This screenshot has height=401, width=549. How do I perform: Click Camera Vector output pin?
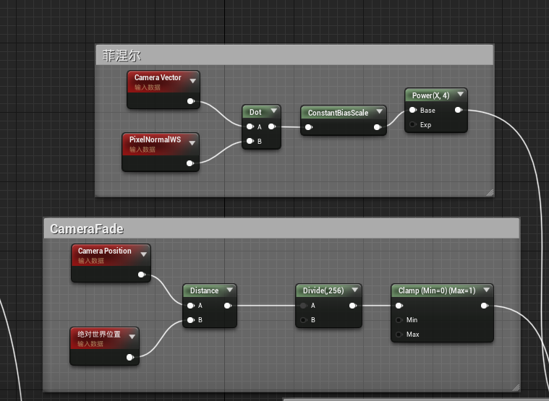[190, 101]
